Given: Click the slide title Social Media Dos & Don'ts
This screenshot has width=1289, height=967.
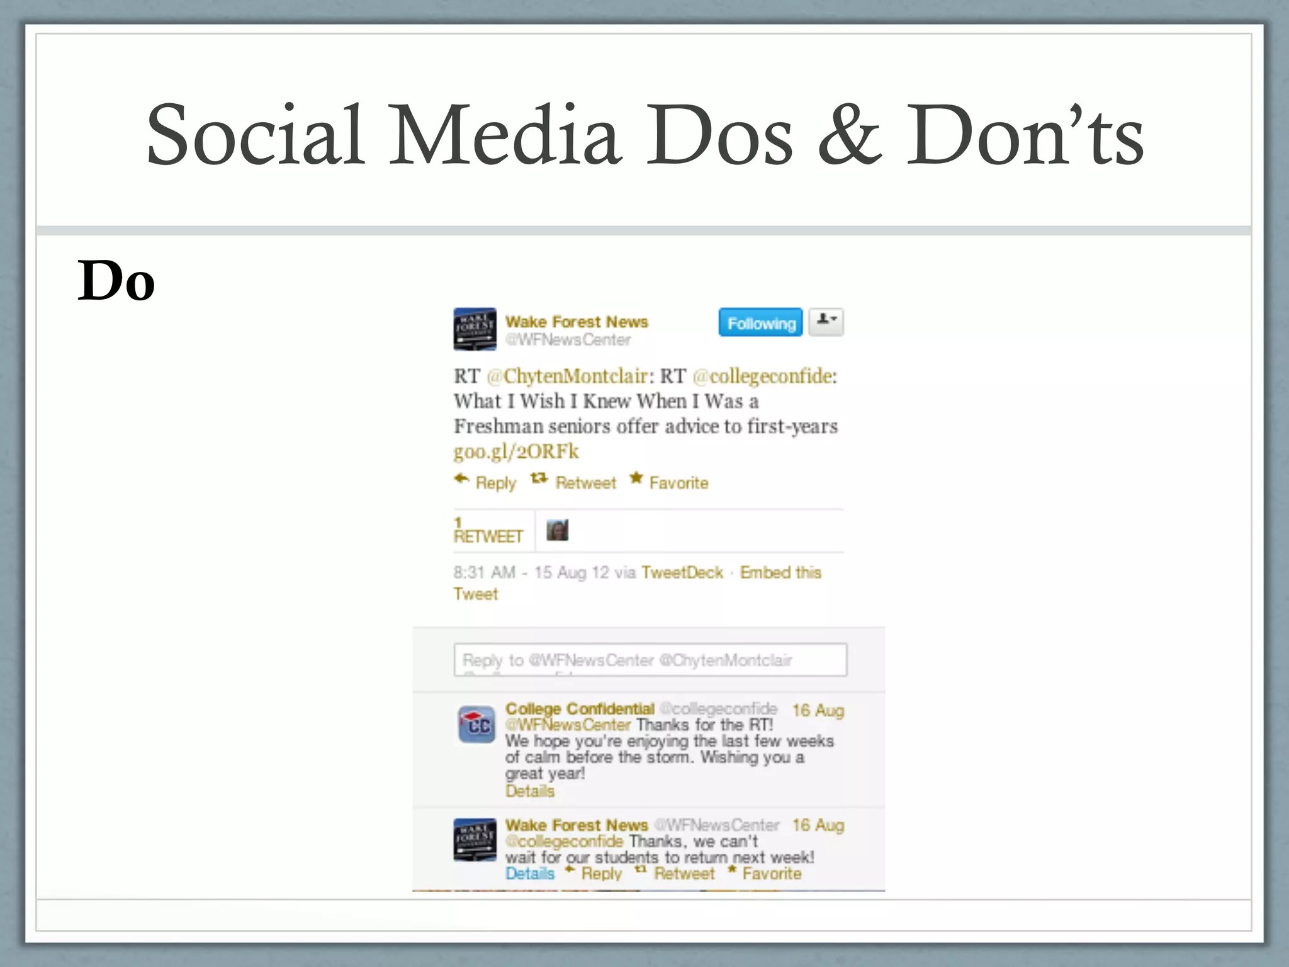Looking at the screenshot, I should [x=645, y=135].
